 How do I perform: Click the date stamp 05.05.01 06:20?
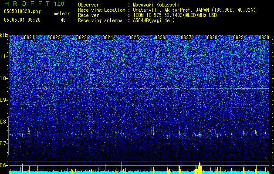pyautogui.click(x=22, y=20)
